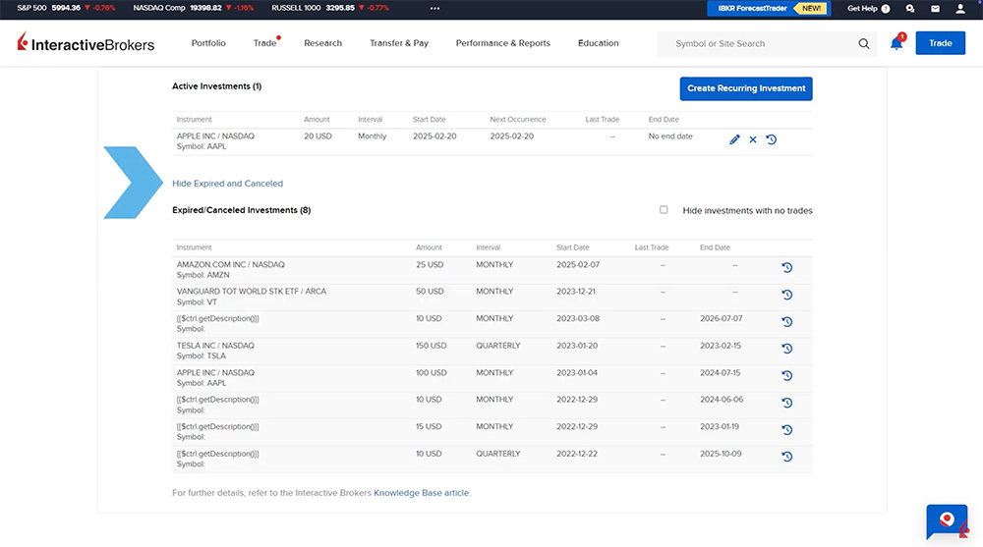Click the NASDAQ Comp ticker quote
Viewport: 983px width, 547px height.
pyautogui.click(x=193, y=8)
